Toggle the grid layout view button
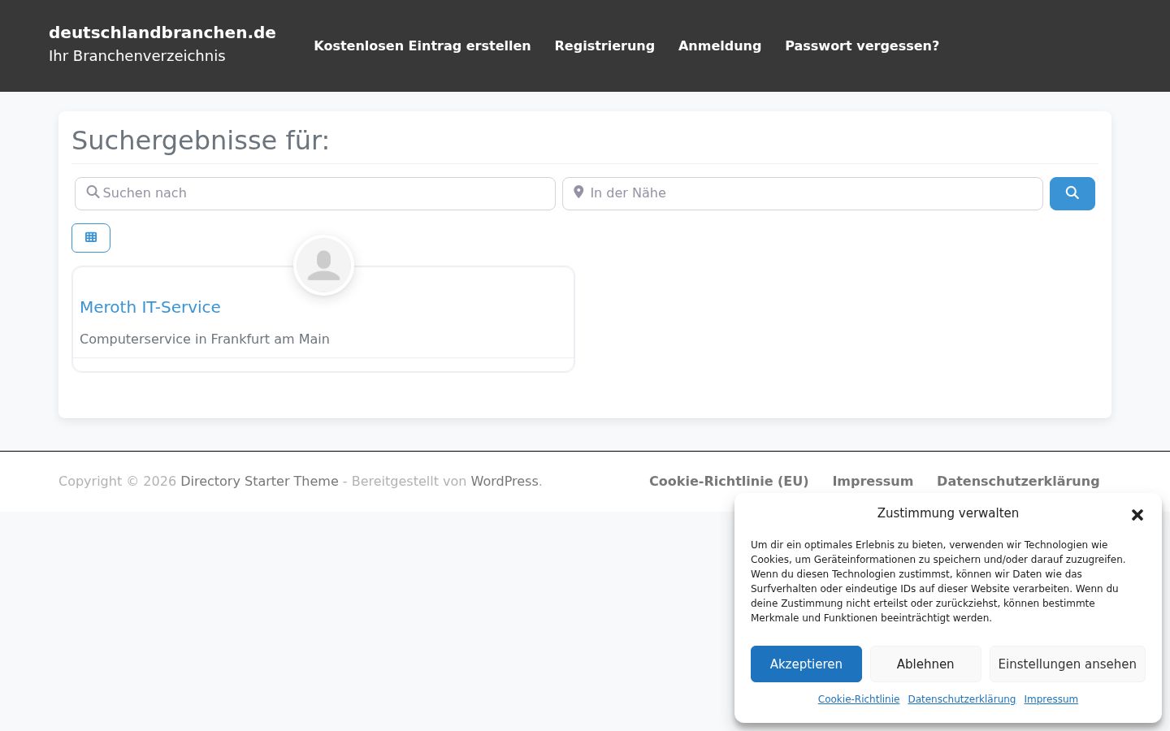 click(91, 238)
